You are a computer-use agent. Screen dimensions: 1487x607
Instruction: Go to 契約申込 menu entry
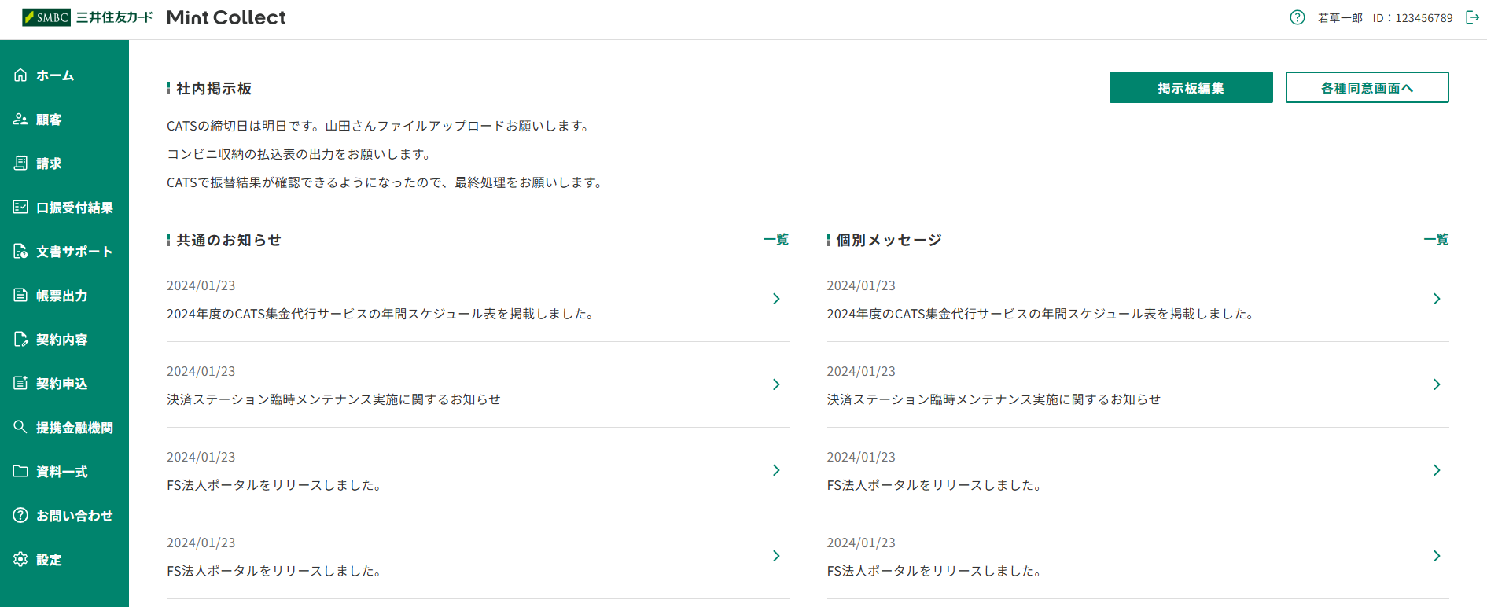pos(61,384)
